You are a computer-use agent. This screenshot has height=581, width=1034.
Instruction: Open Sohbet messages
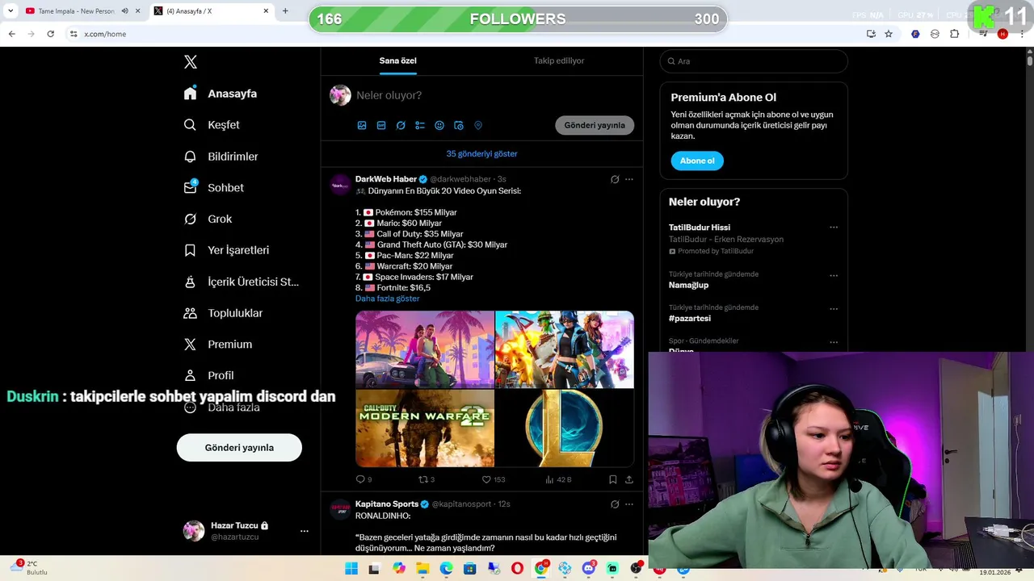[x=213, y=187]
